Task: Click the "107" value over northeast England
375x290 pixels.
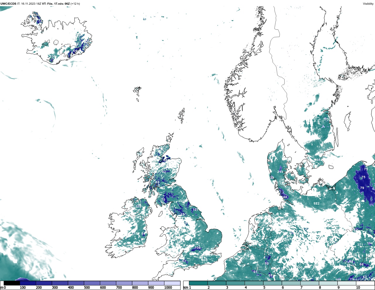Action: [x=195, y=210]
